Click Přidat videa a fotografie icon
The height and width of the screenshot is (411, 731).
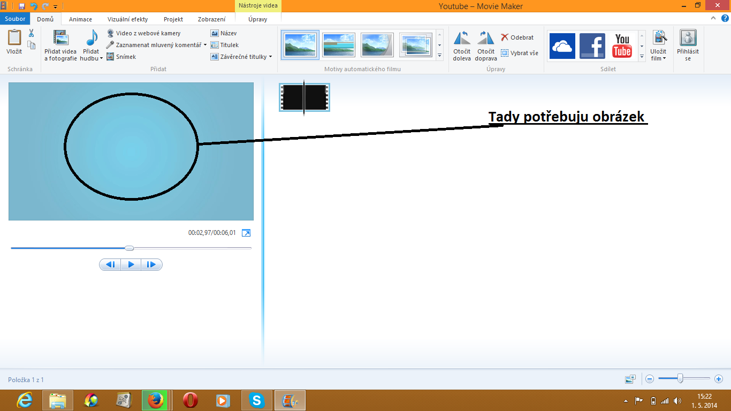(x=60, y=39)
